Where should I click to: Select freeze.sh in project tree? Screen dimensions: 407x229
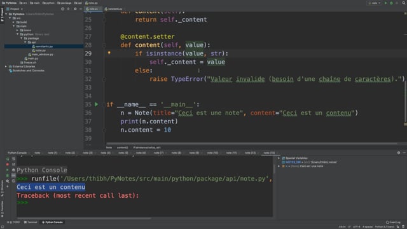pos(28,62)
